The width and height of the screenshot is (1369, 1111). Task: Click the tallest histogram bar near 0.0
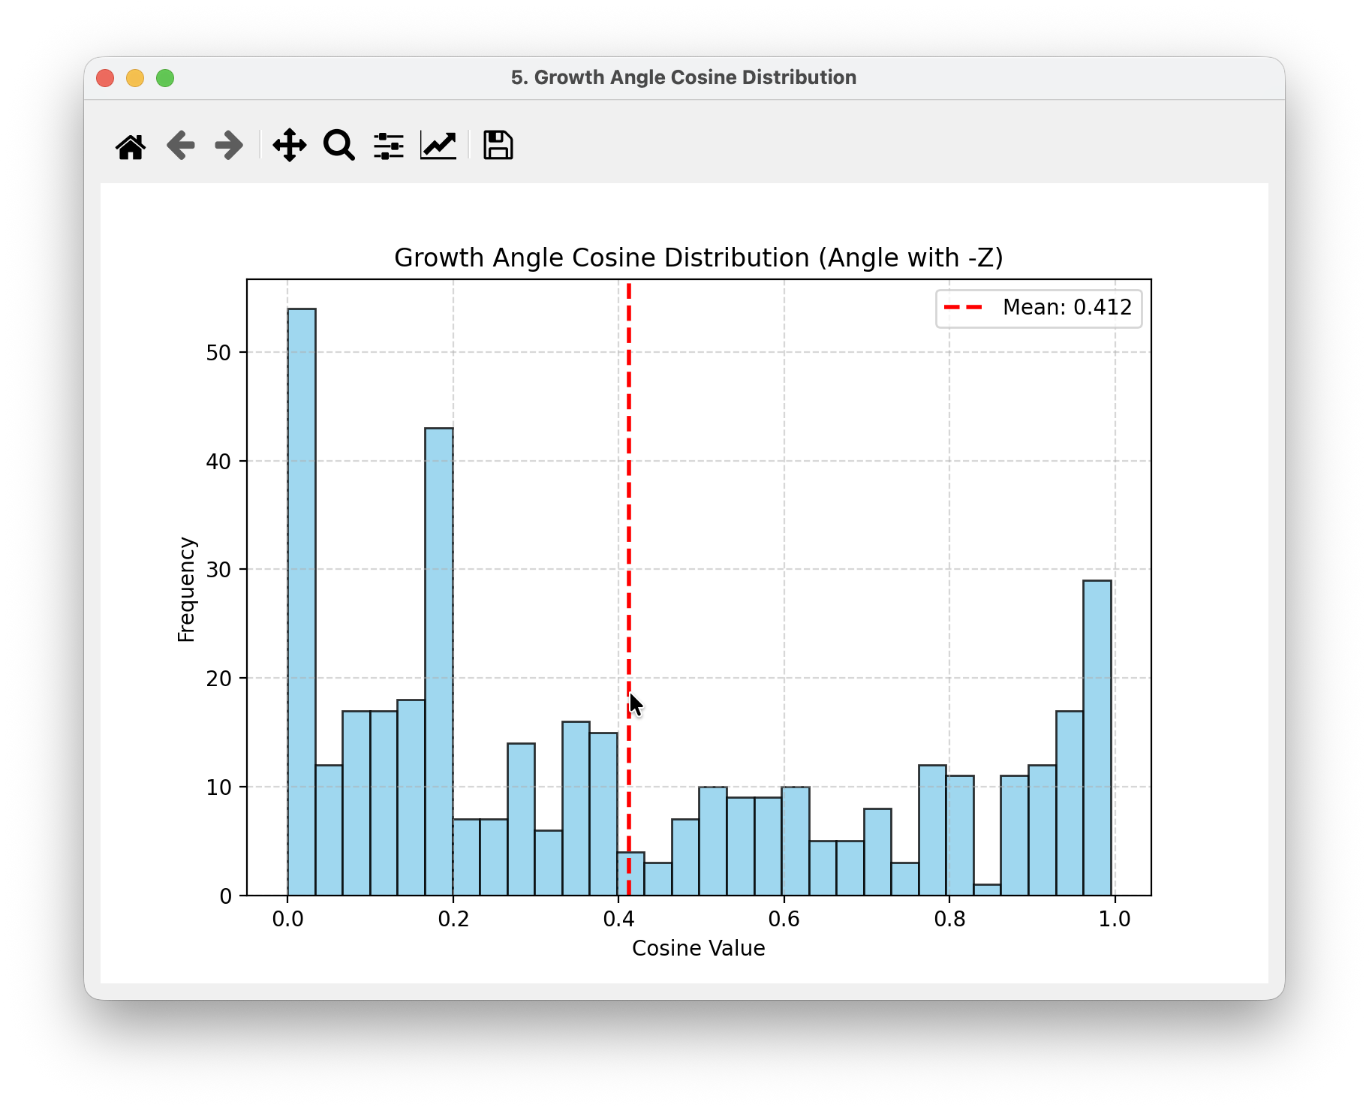point(302,601)
